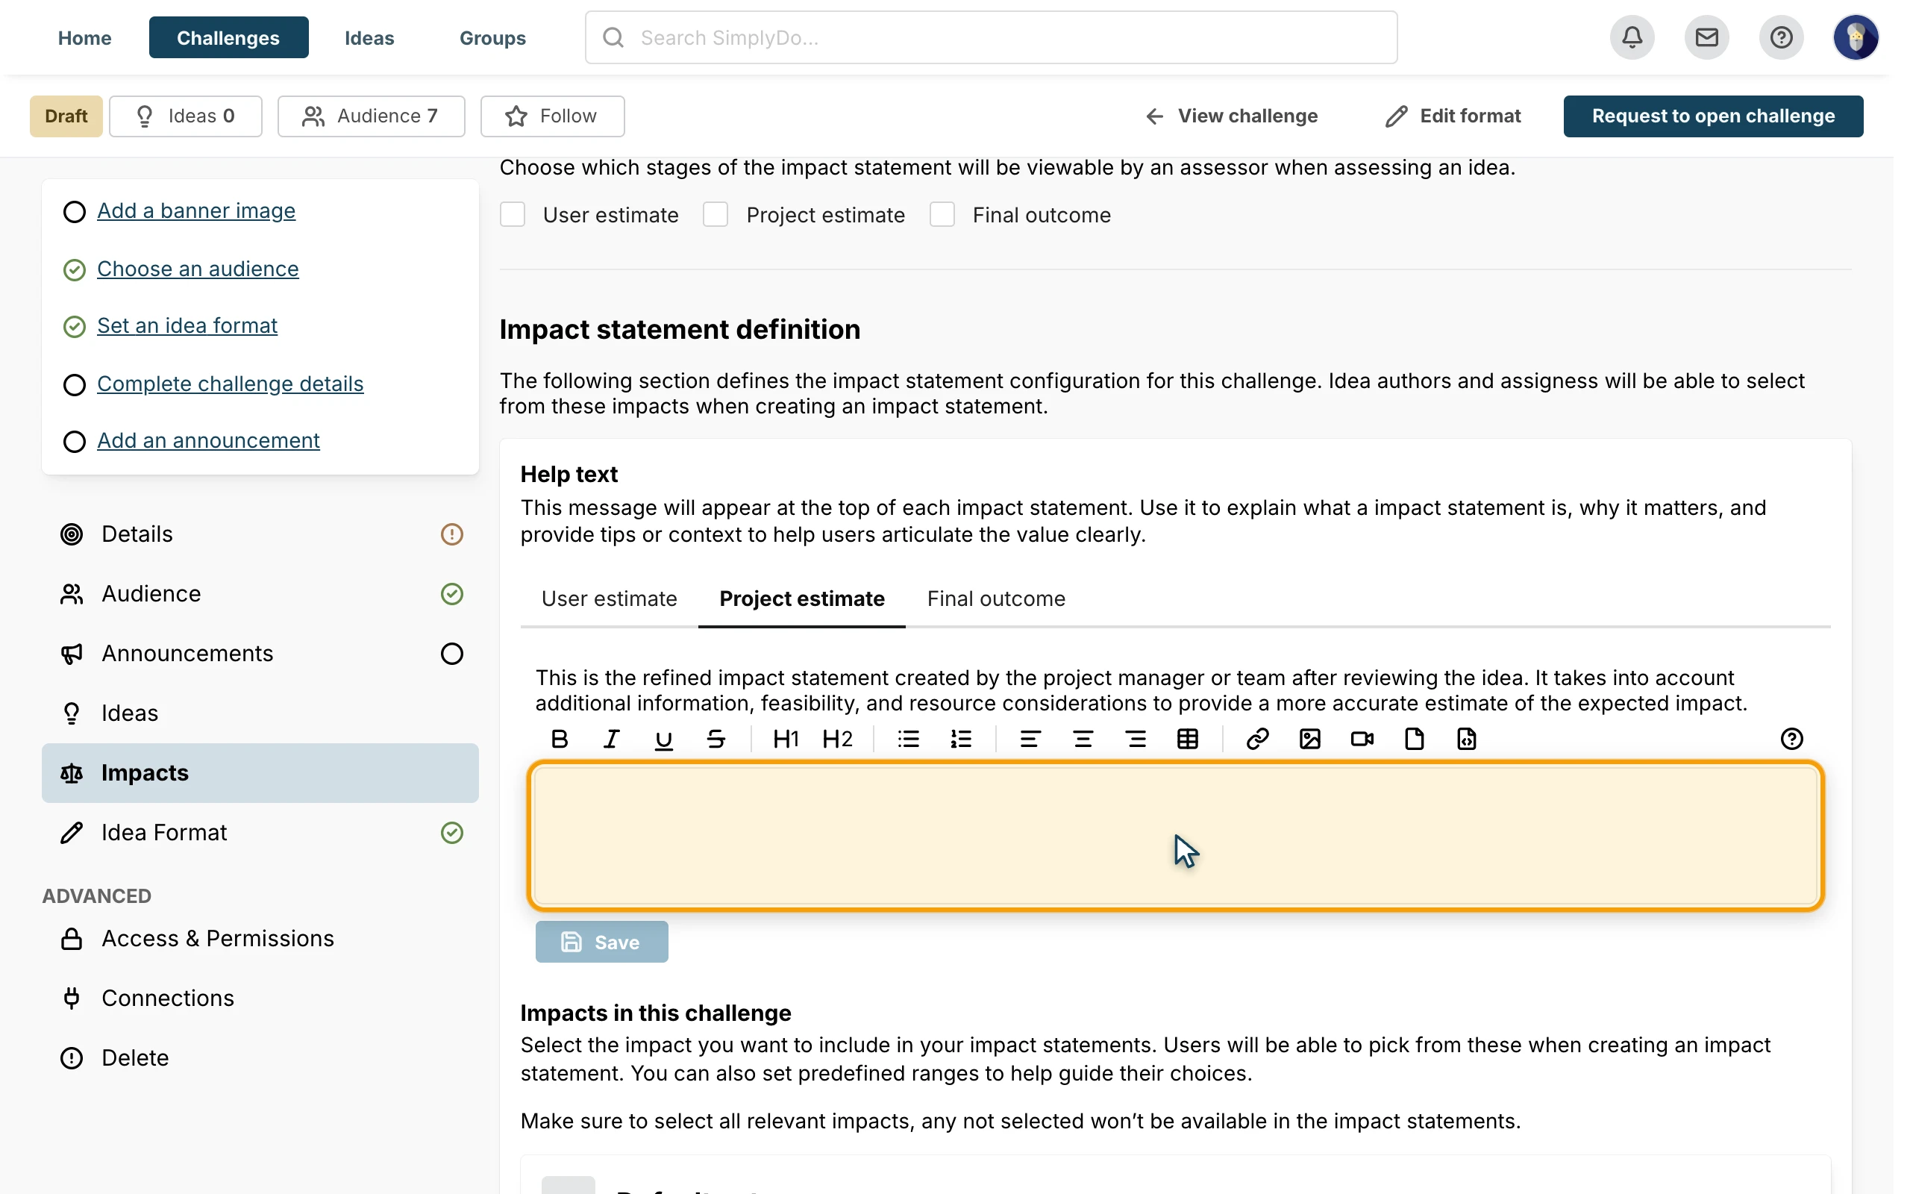
Task: Insert embed code via editor toolbar
Action: click(x=1466, y=739)
